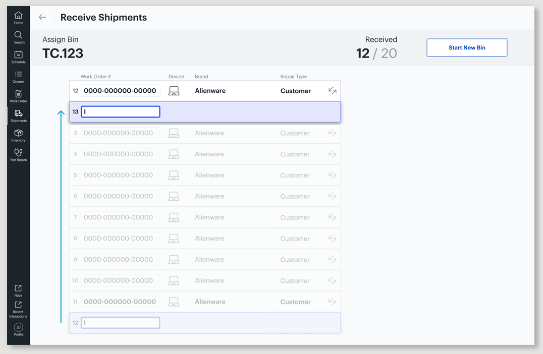Click the swap arrows icon in row 12
This screenshot has height=354, width=543.
pos(332,91)
